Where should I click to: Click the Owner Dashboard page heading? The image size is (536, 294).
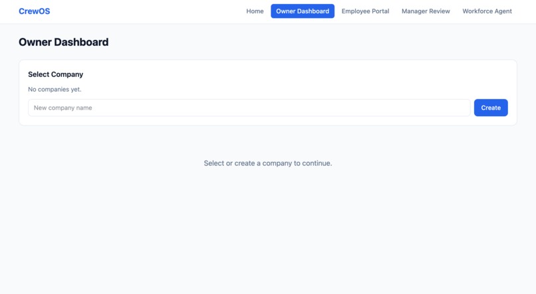64,42
